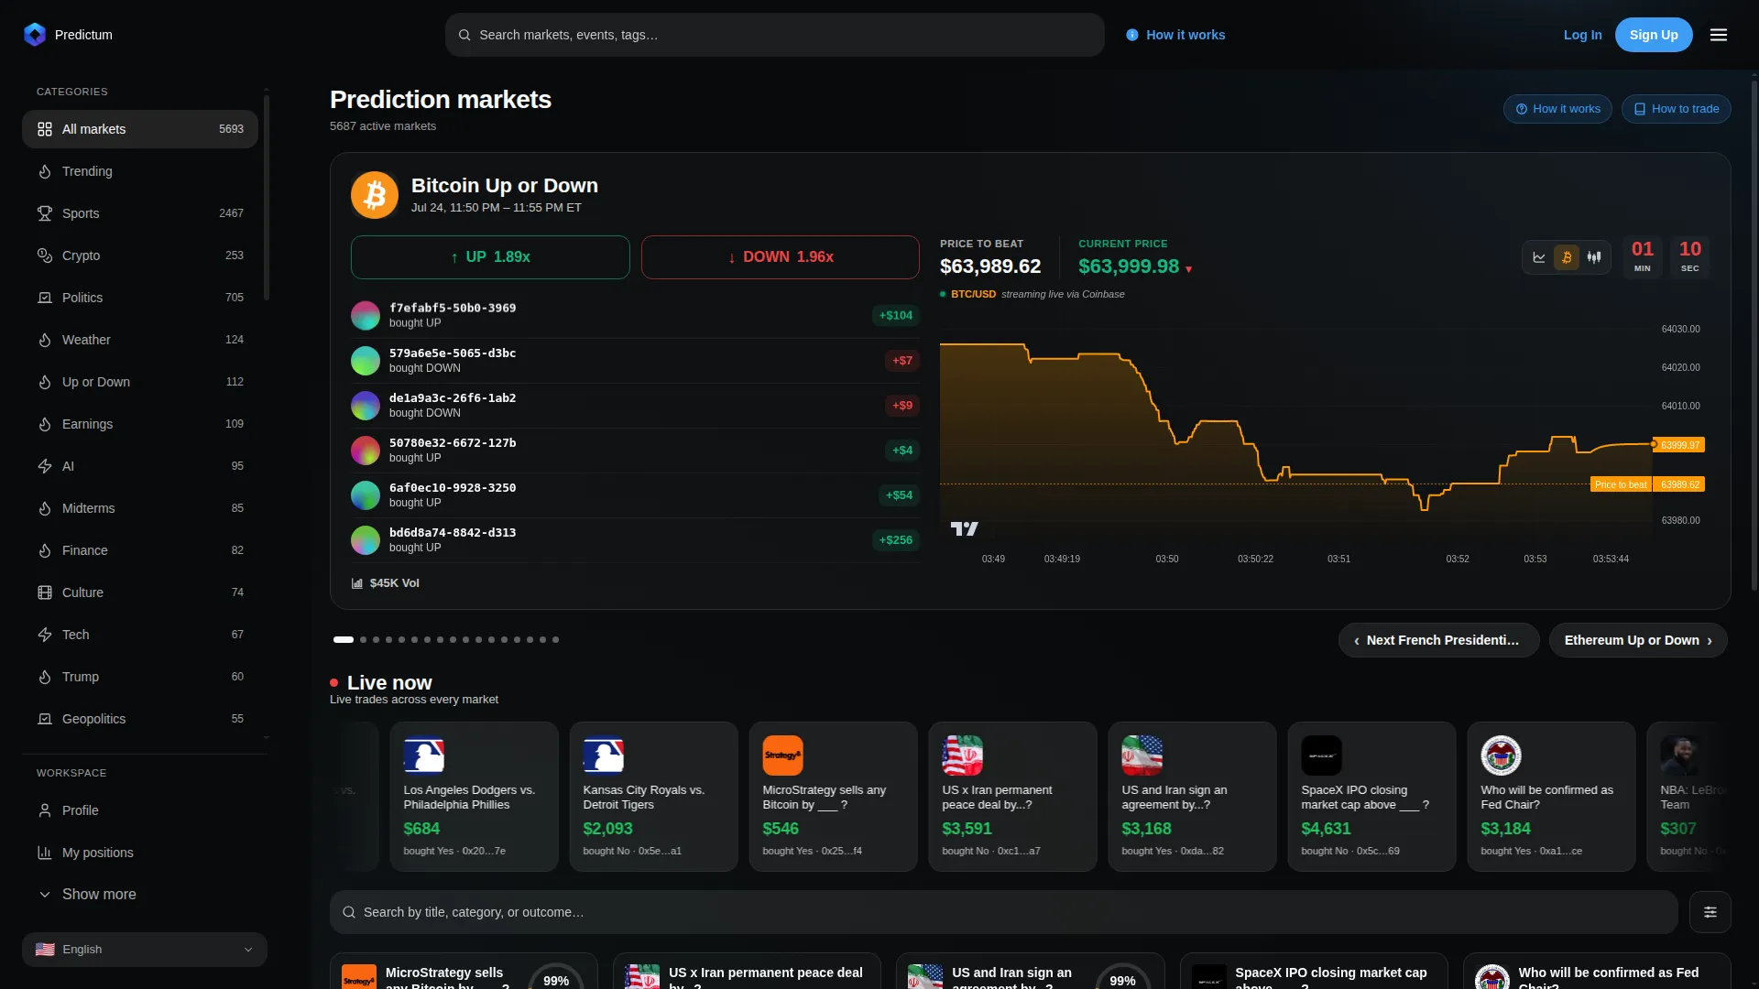1759x989 pixels.
Task: Select the Culture category
Action: point(140,592)
